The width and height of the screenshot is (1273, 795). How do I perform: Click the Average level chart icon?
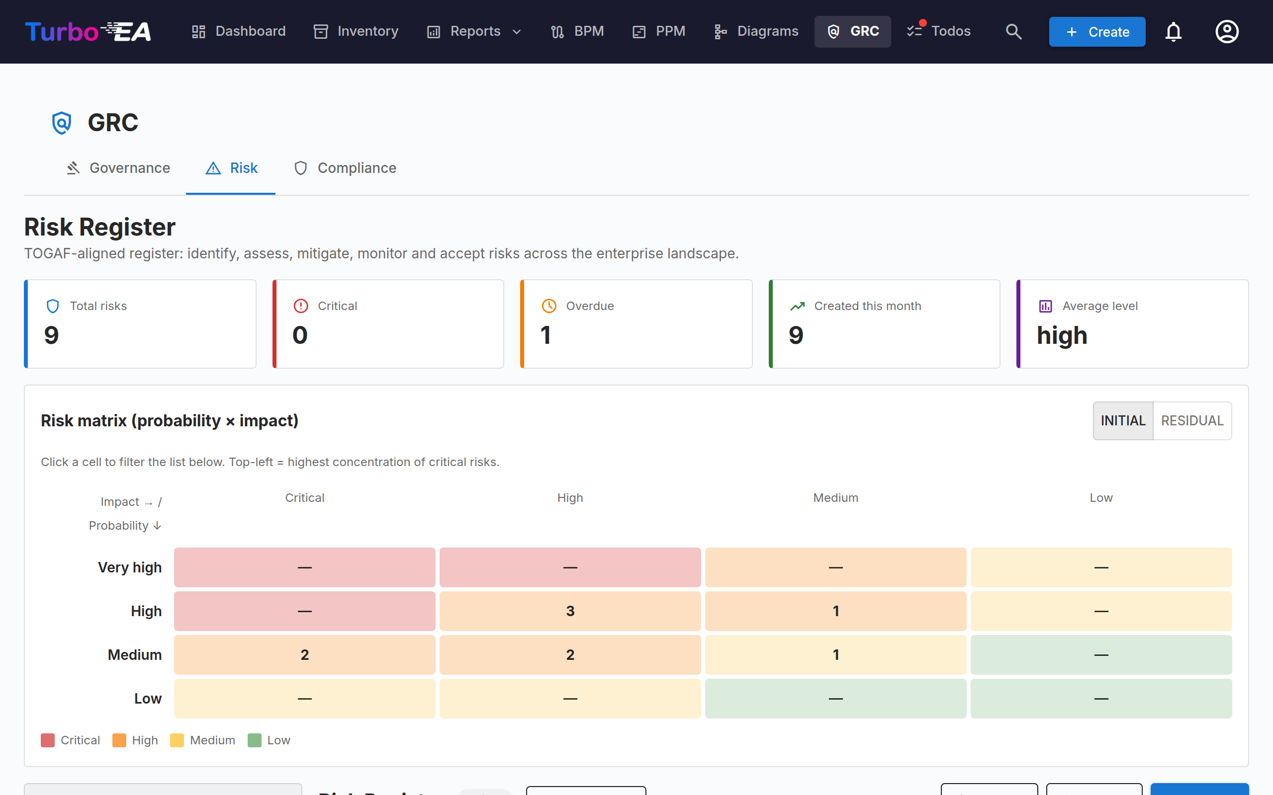[x=1045, y=306]
